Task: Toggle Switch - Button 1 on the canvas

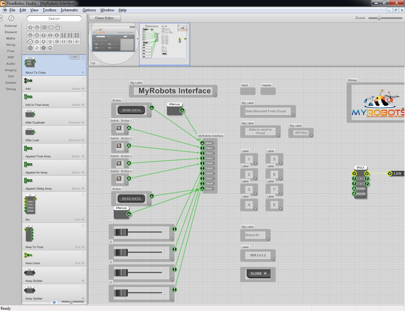Action: point(119,128)
